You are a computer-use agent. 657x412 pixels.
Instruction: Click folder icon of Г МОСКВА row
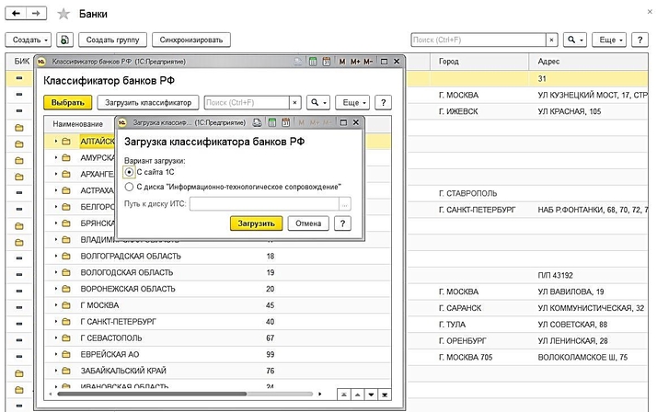coord(66,305)
